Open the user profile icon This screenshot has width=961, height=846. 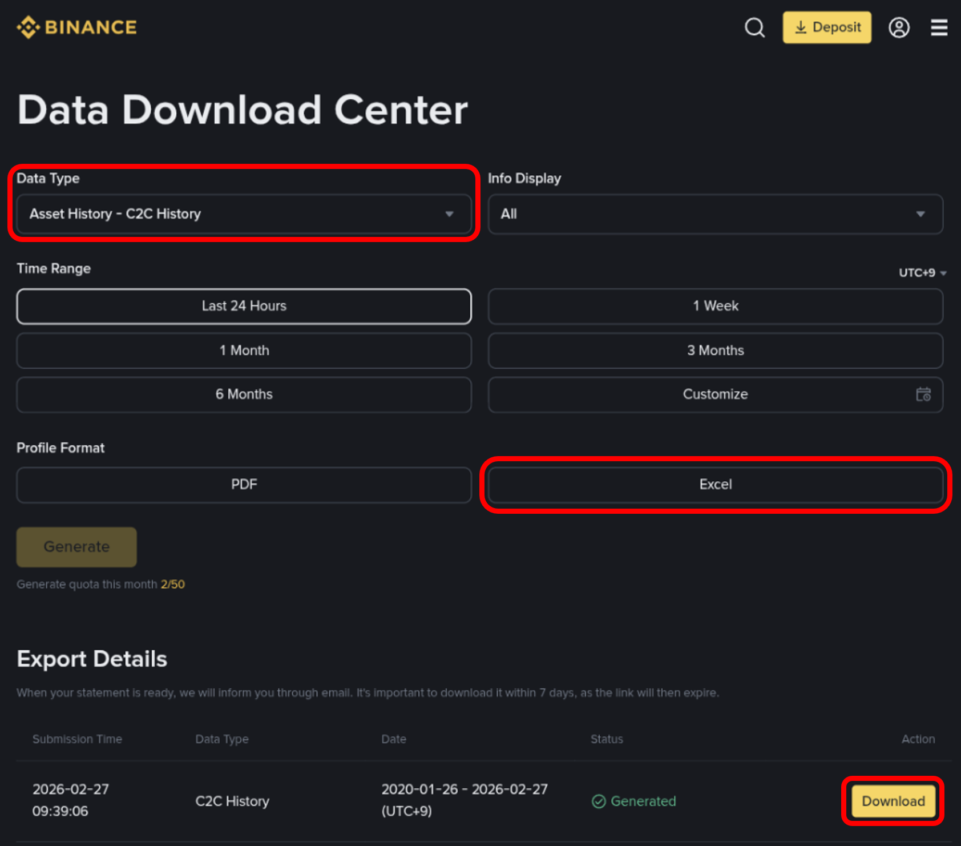(x=899, y=27)
